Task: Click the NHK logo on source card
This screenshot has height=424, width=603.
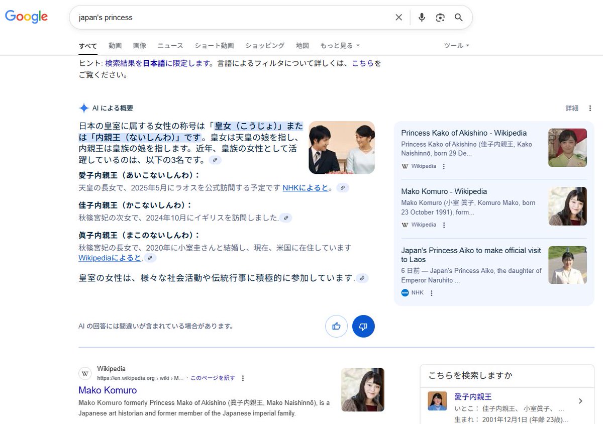Action: click(405, 292)
